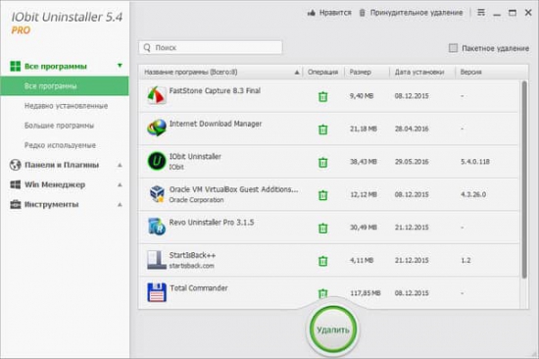
Task: Click the trash icon for StartIsBack++
Action: 322,261
